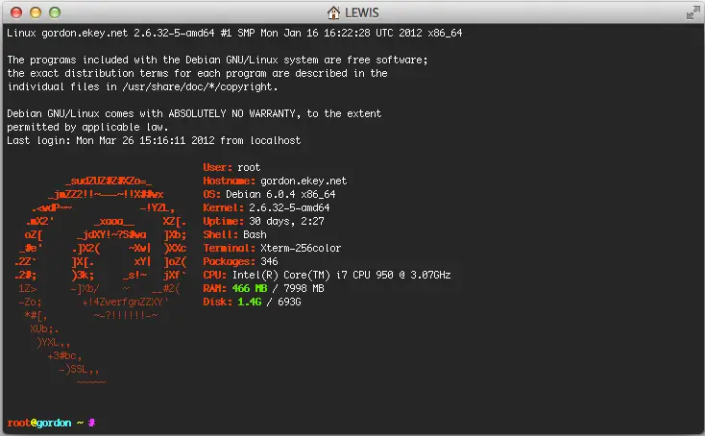Viewport: 705px width, 436px height.
Task: Click 'The programs included with the Debian' line
Action: pyautogui.click(x=217, y=60)
